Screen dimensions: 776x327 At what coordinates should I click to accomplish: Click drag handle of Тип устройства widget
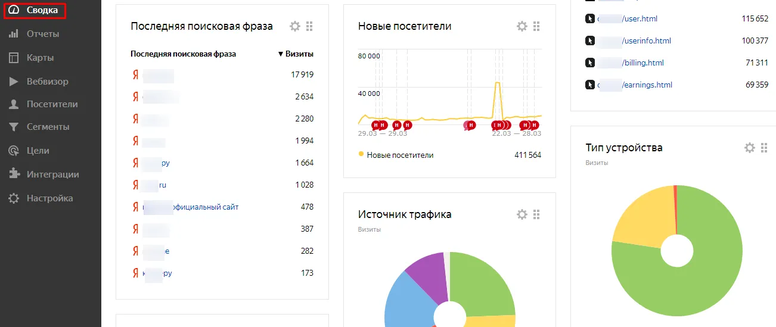point(764,148)
